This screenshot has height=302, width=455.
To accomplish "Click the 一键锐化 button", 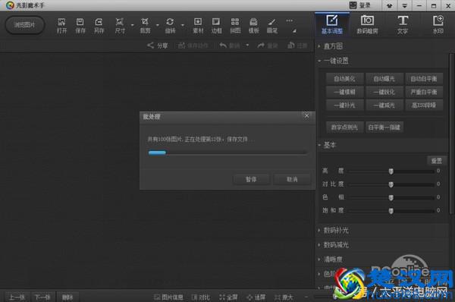I will click(384, 92).
